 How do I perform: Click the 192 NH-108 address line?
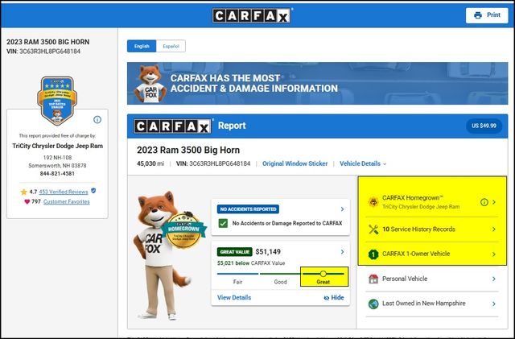(57, 158)
